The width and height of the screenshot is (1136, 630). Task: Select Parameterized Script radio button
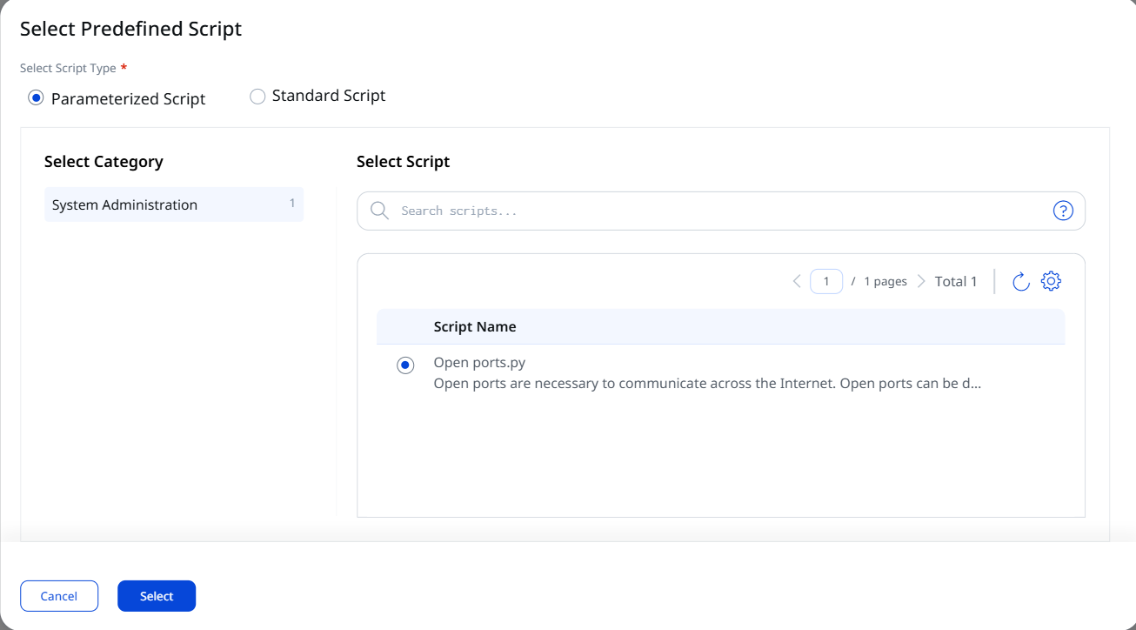[36, 97]
